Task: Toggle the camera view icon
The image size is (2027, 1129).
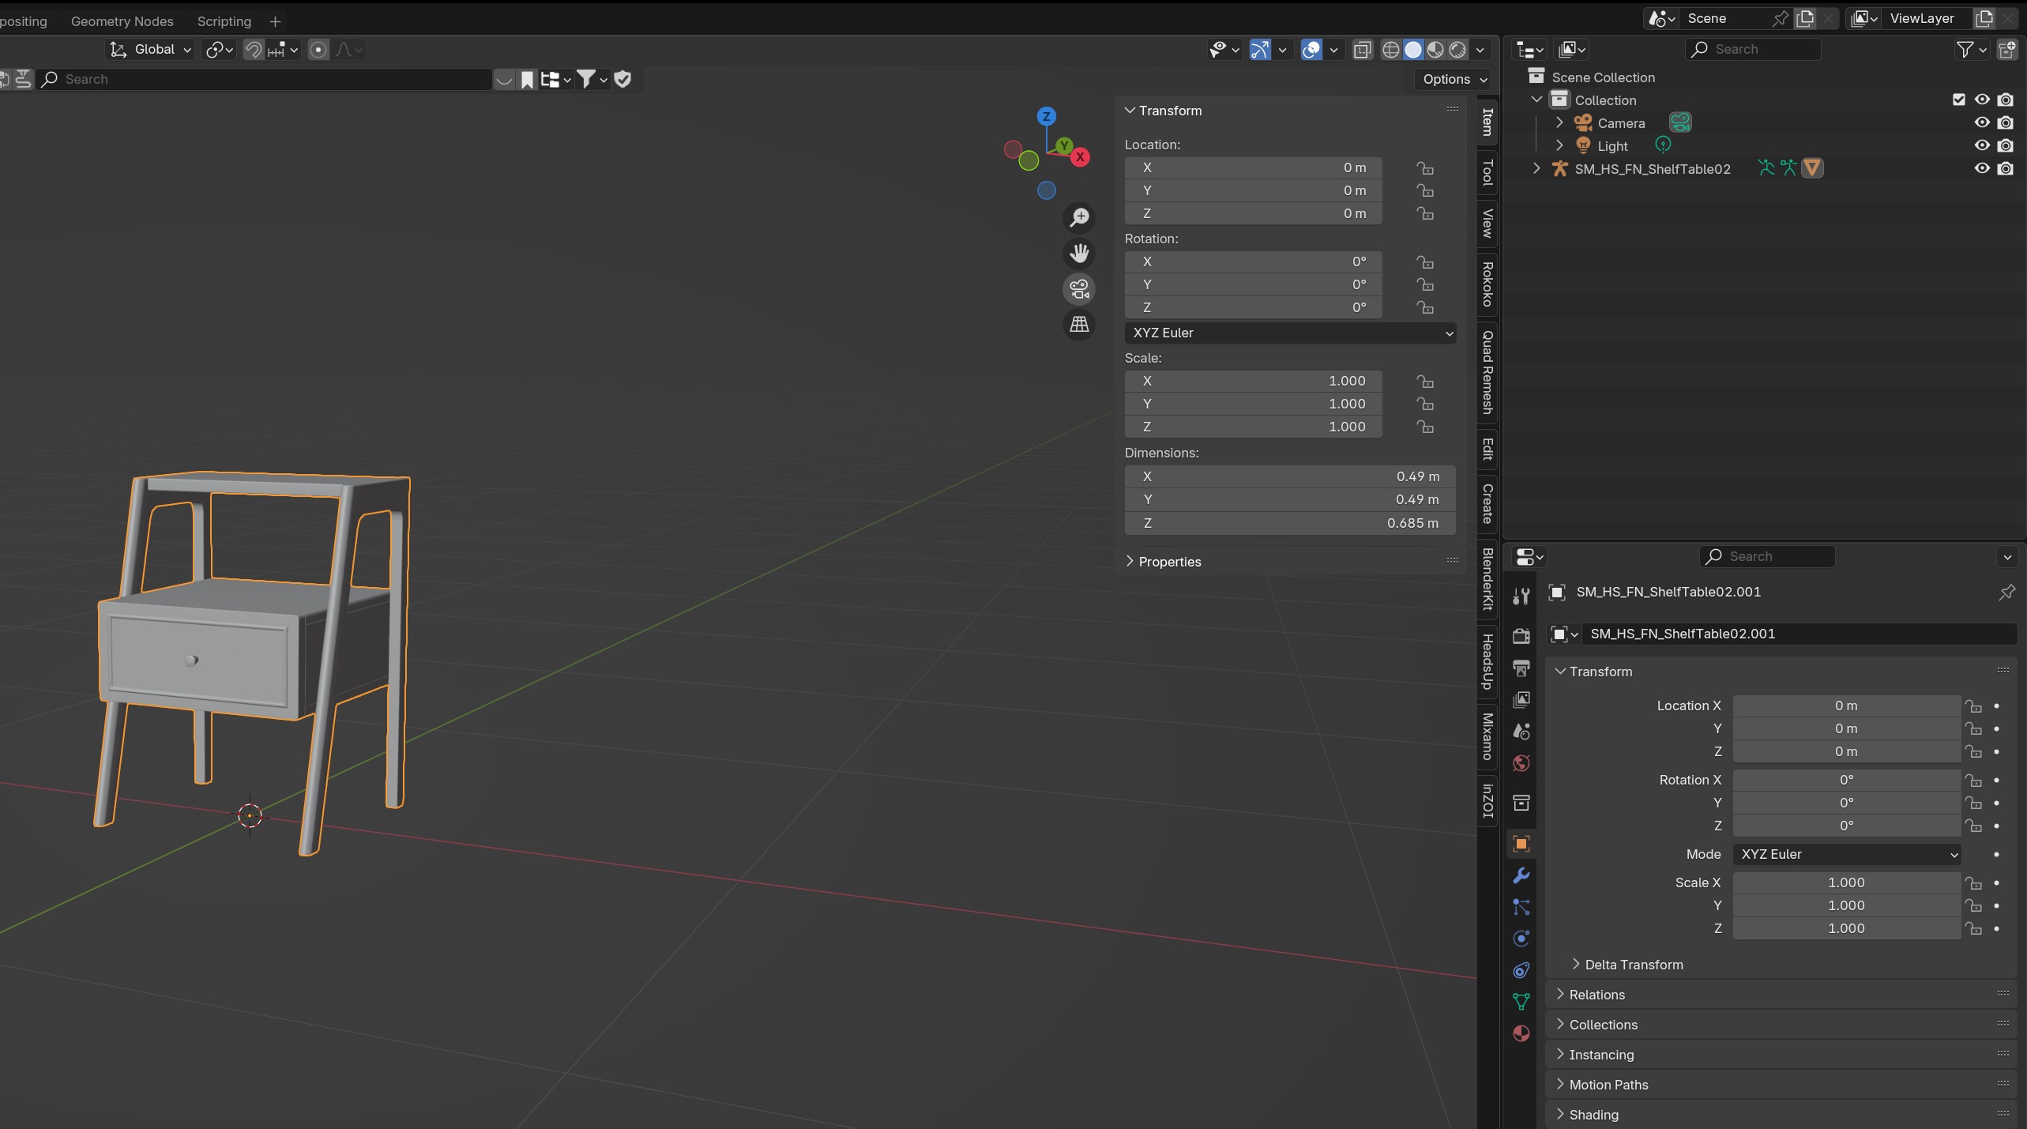Action: point(1079,288)
